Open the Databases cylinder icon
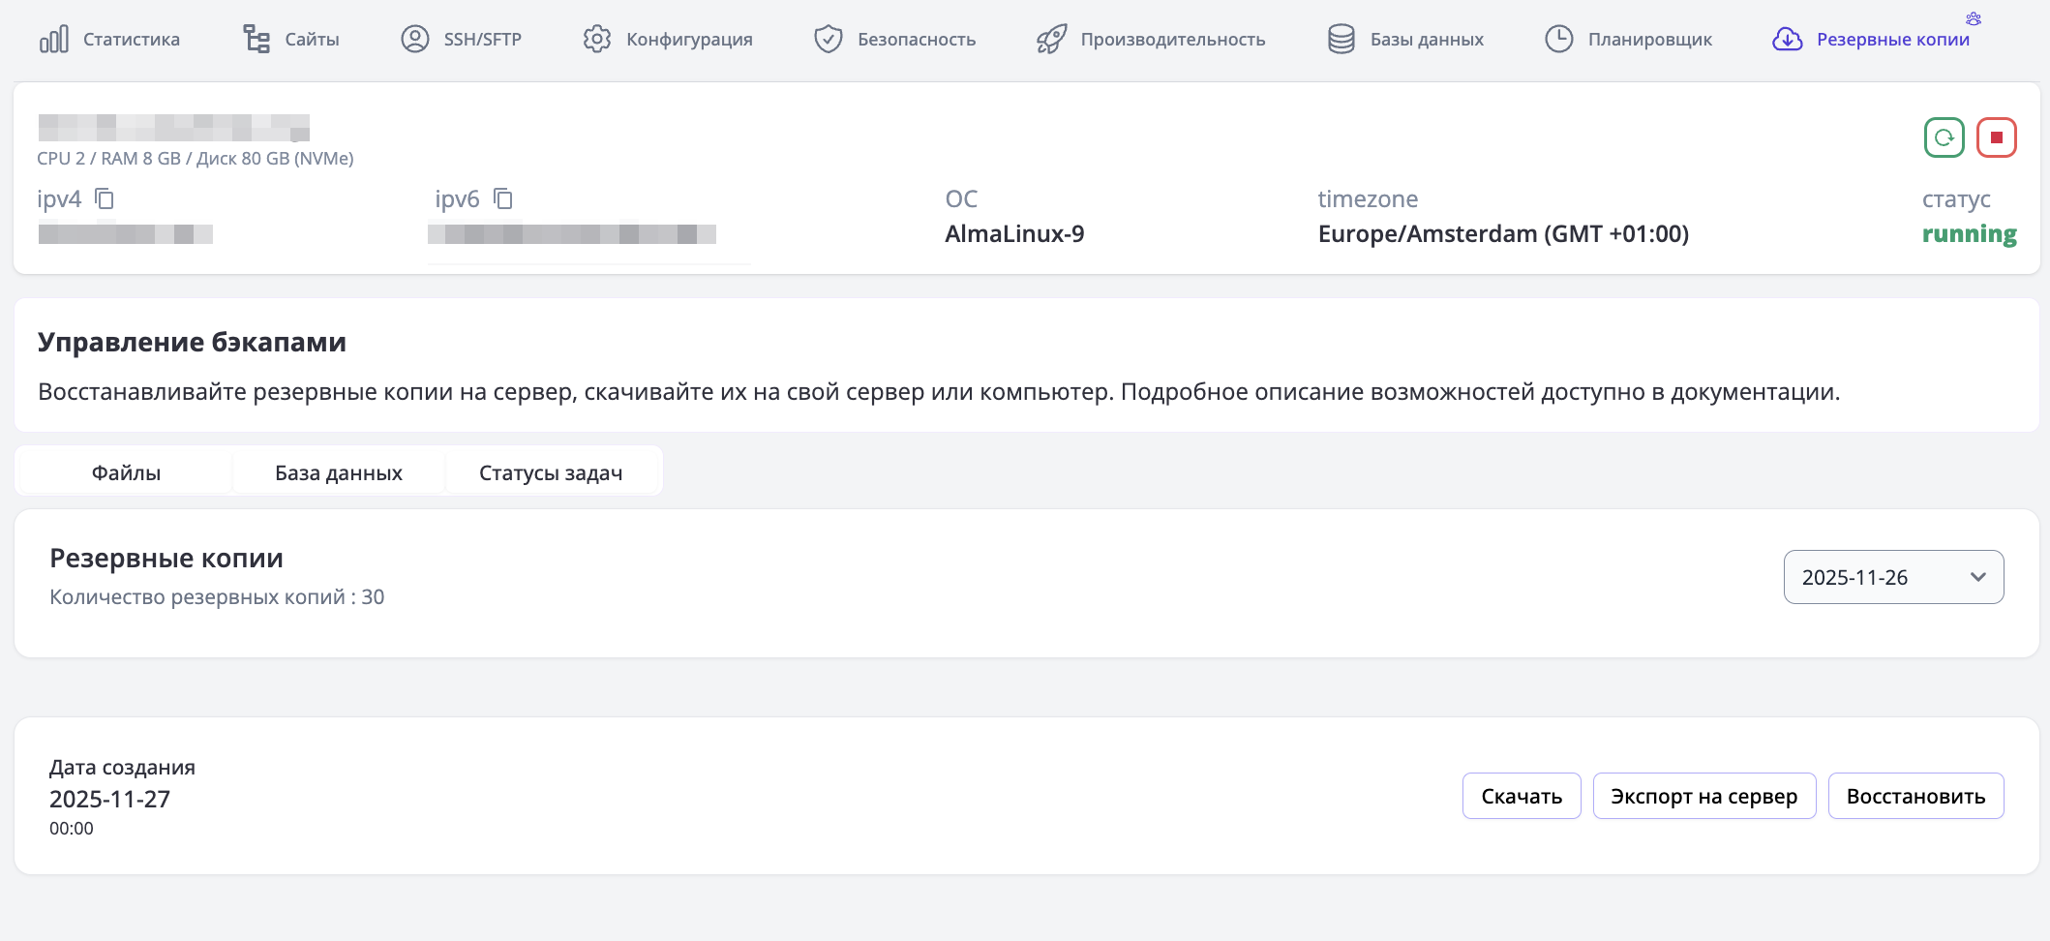The image size is (2050, 941). click(1342, 40)
